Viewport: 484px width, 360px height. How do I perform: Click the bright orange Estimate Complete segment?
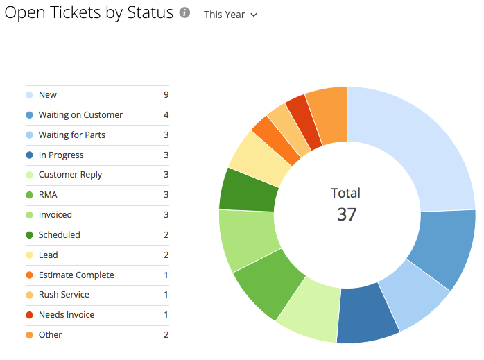(x=275, y=139)
